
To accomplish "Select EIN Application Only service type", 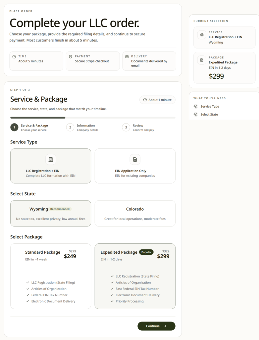I will [135, 166].
